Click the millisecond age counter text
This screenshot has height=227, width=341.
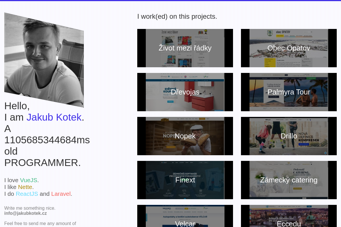[x=47, y=140]
